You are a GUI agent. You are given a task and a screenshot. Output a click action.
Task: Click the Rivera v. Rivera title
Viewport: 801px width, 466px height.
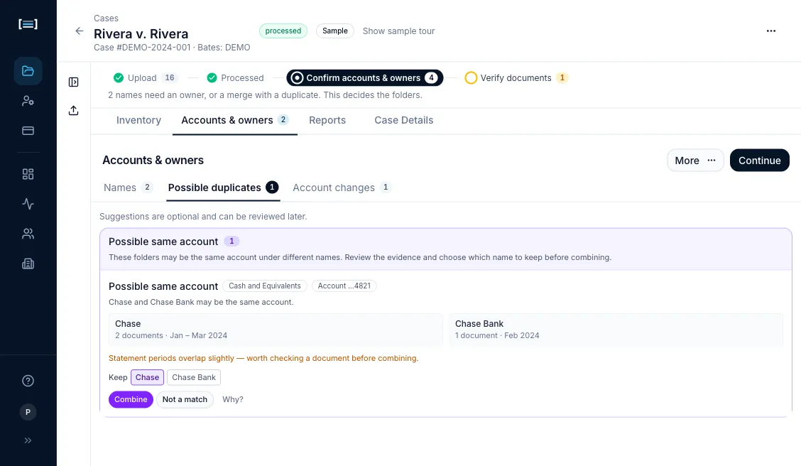(x=141, y=33)
